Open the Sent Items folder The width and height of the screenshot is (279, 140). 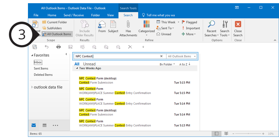click(41, 68)
